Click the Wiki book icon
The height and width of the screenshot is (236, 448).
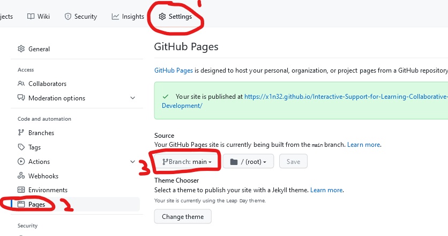pyautogui.click(x=31, y=17)
